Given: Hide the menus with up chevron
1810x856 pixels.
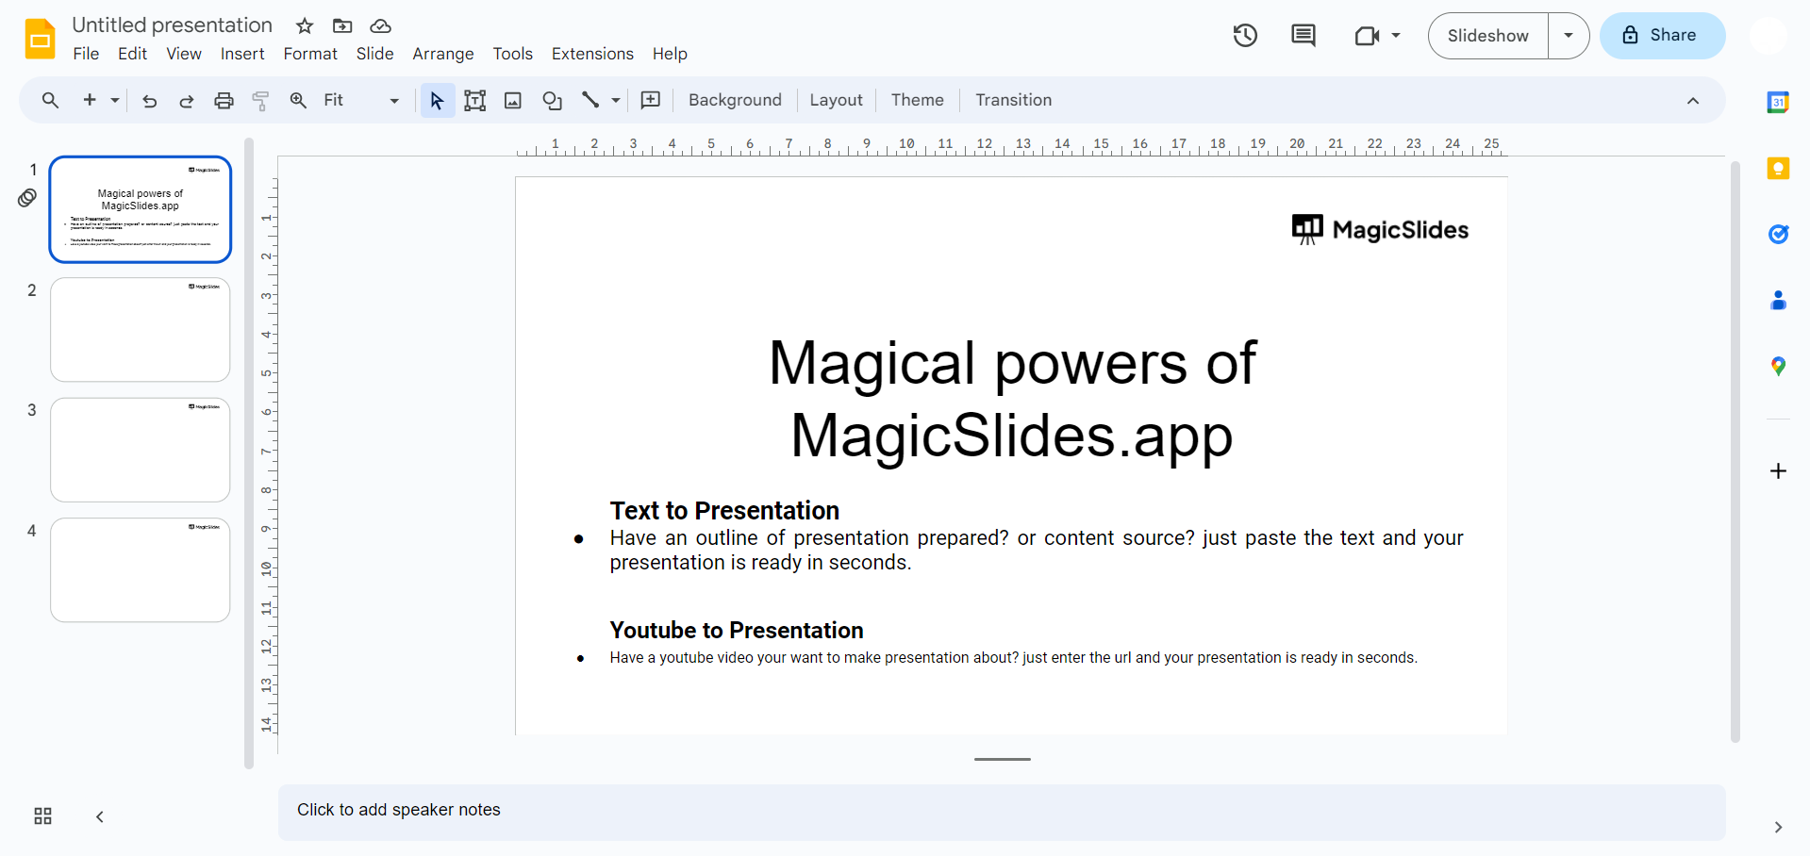Looking at the screenshot, I should [x=1693, y=101].
